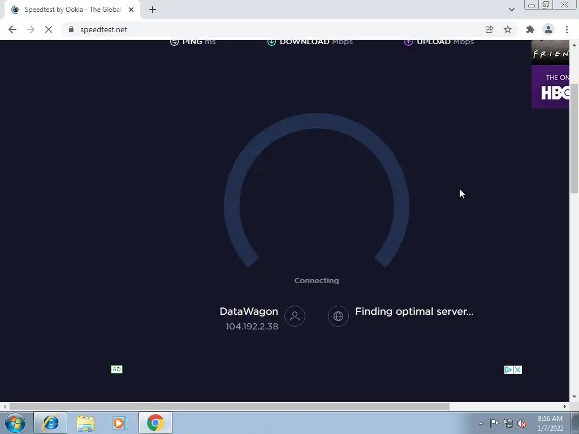This screenshot has width=579, height=434.
Task: Click the vertical scrollbar thumb
Action: pyautogui.click(x=574, y=138)
